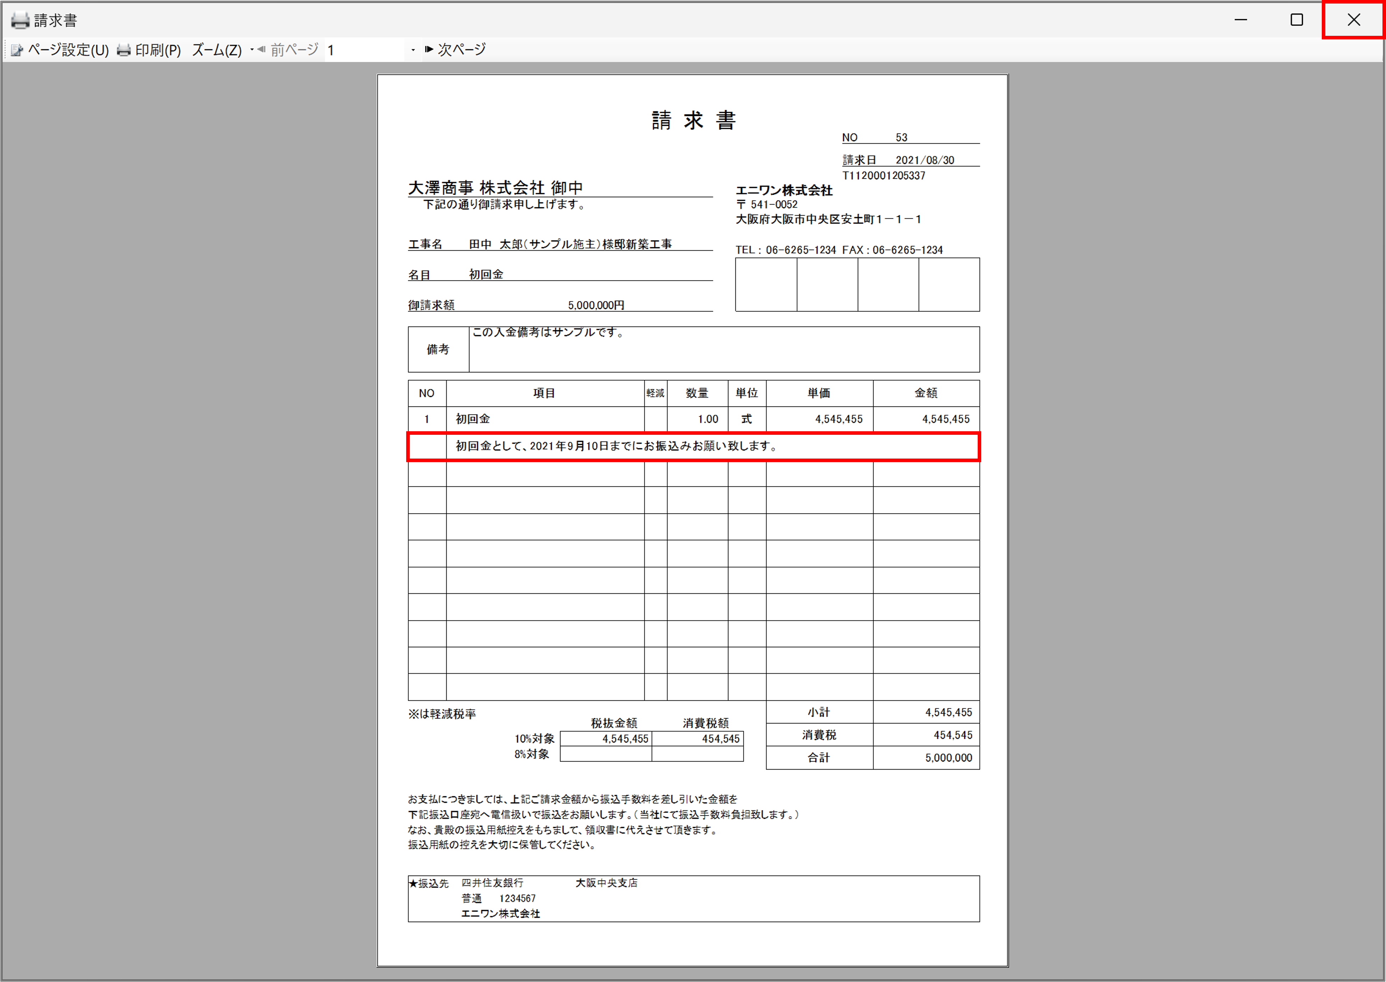Click the printer icon in the title bar

point(20,21)
